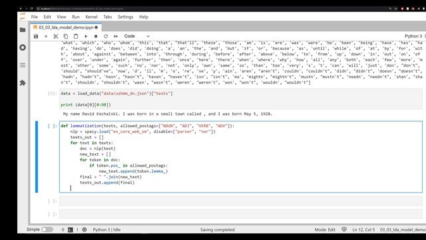Copy the selected cell from the toolbar

pos(66,36)
